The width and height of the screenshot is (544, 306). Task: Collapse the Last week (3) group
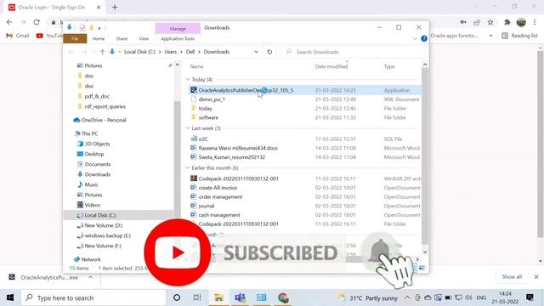(188, 128)
